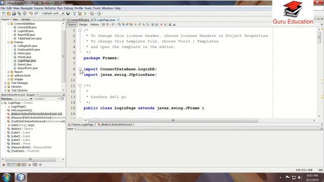Select initComponents() in Navigator

pyautogui.click(x=21, y=110)
